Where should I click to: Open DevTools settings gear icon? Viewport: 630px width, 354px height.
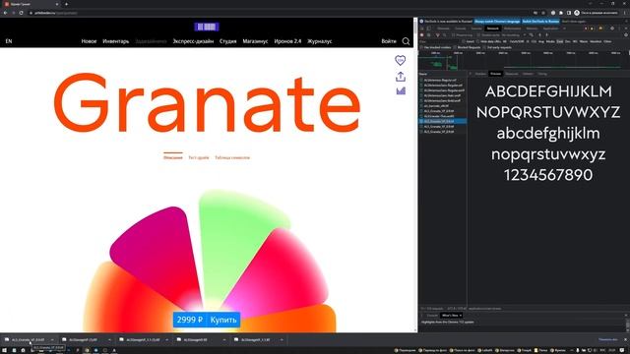coord(612,29)
